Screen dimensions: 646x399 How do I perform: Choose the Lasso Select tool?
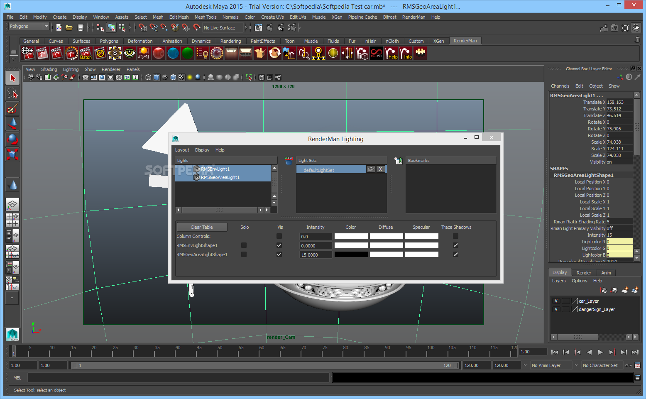tap(12, 93)
